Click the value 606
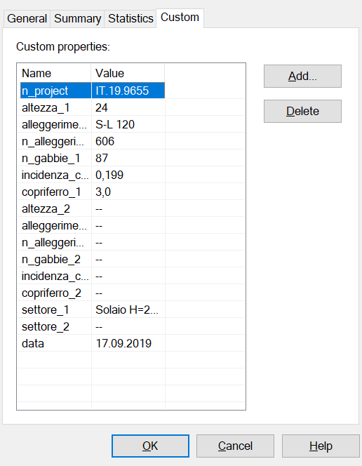Screen dimensions: 362x466 click(x=105, y=141)
